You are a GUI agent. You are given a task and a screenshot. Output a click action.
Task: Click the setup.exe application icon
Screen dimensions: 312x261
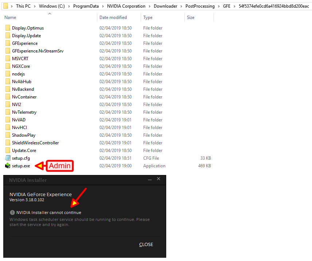click(8, 165)
